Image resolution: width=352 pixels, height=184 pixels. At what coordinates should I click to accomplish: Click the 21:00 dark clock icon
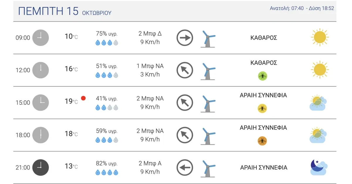pyautogui.click(x=40, y=168)
